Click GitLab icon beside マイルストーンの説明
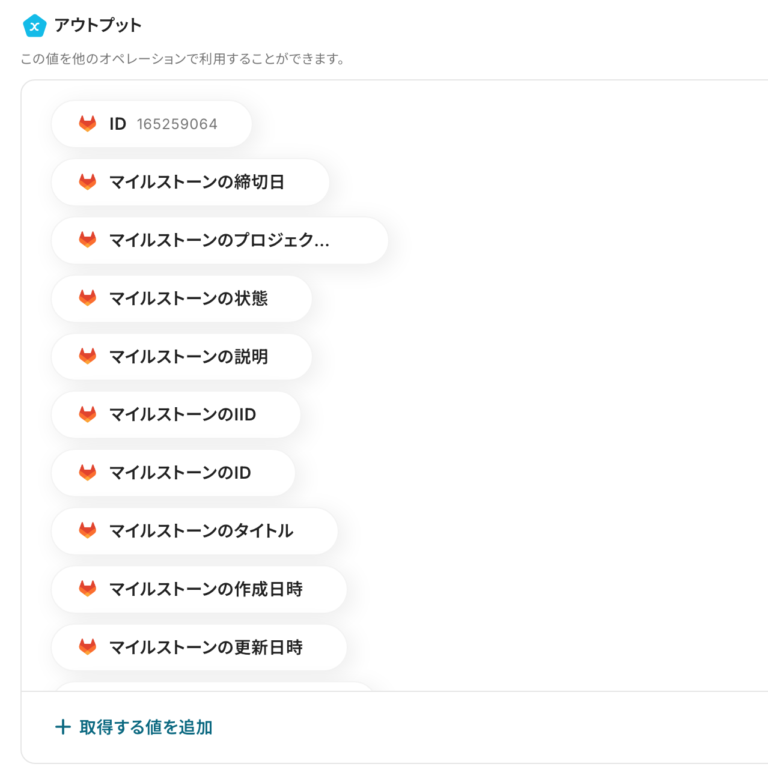The height and width of the screenshot is (782, 768). click(88, 356)
